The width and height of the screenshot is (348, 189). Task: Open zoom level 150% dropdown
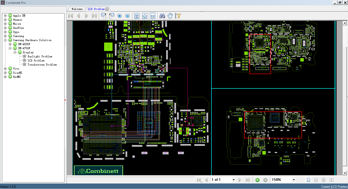tap(294, 180)
